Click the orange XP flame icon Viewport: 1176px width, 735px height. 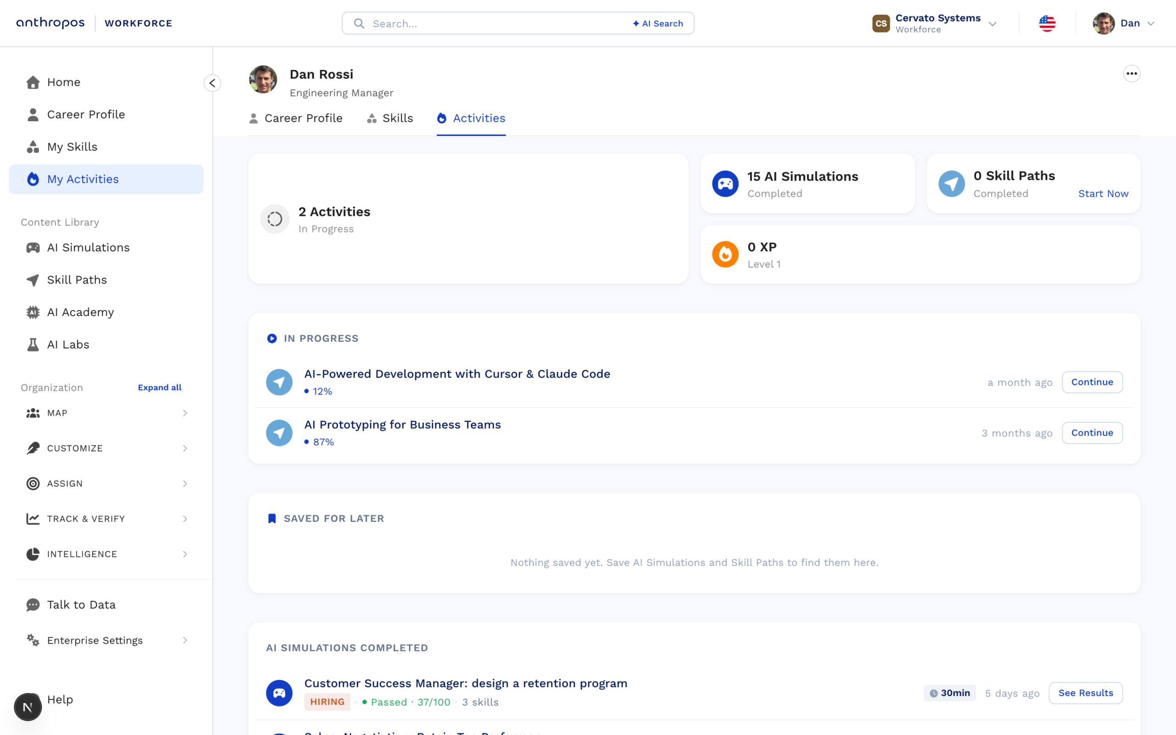(725, 254)
